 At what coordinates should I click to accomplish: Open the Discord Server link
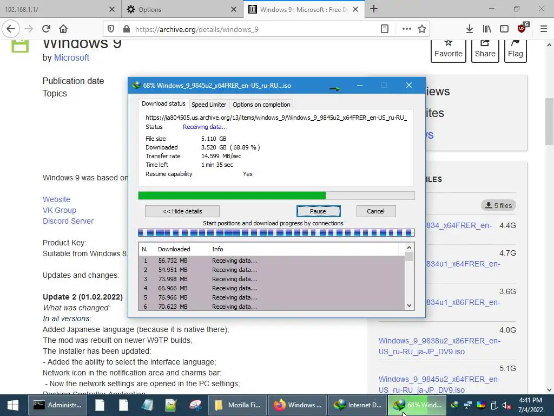coord(68,221)
